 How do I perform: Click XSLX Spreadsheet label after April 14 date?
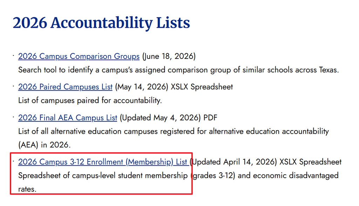pos(311,162)
